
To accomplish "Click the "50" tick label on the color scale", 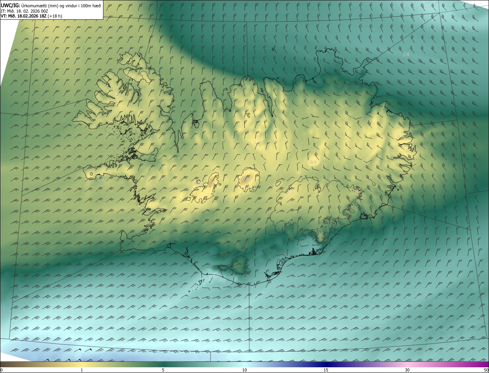I will 486,370.
